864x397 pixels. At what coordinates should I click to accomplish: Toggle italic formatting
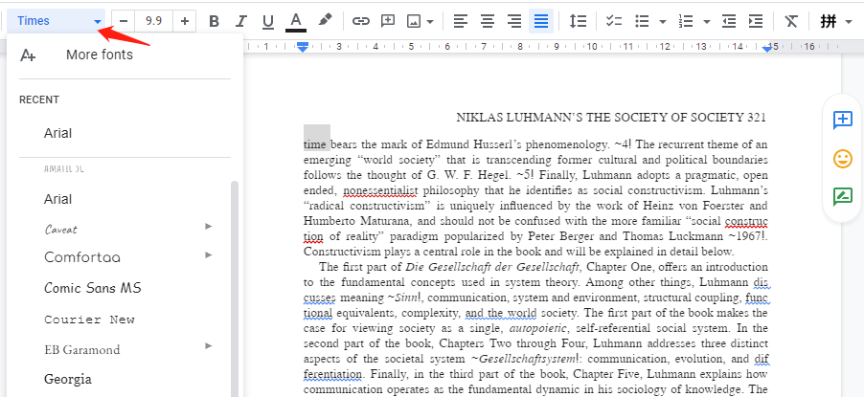(x=240, y=21)
